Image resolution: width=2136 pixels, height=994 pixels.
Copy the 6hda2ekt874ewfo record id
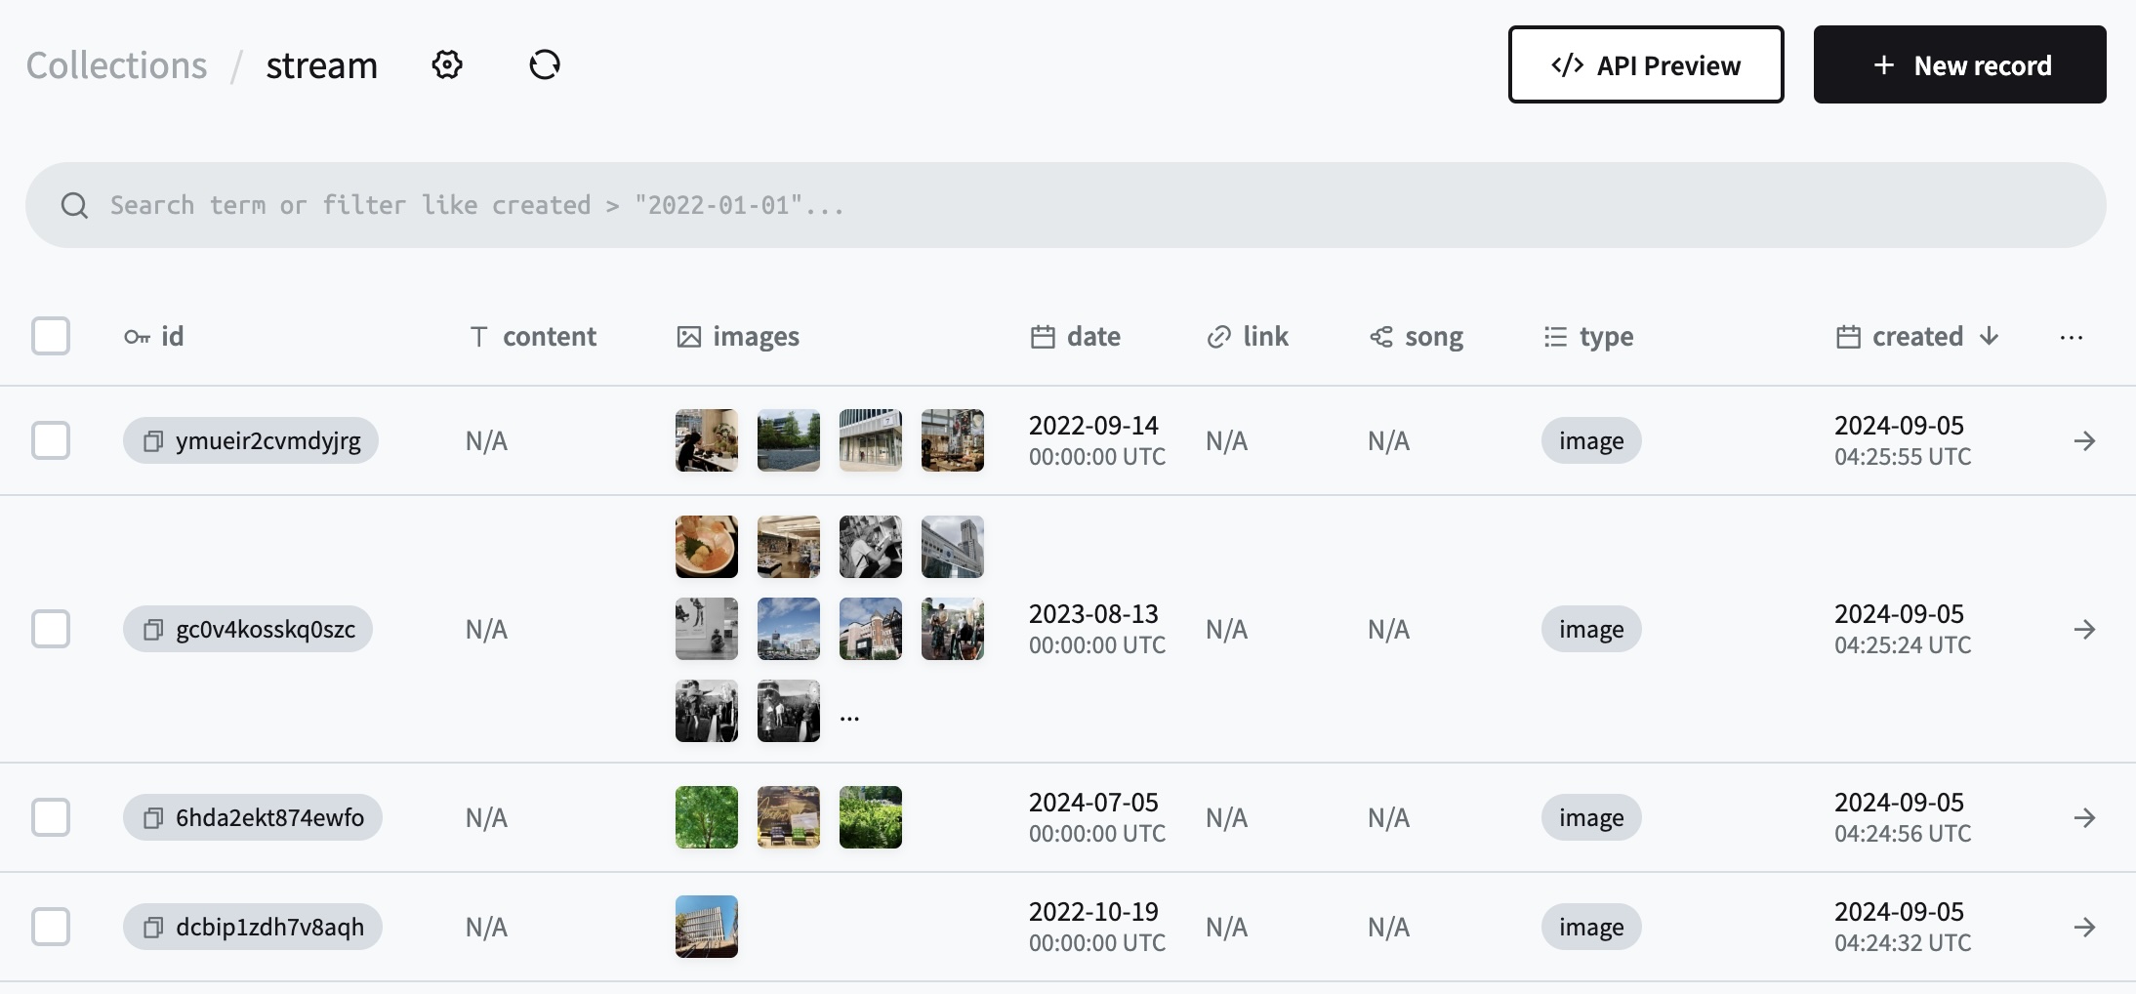click(x=153, y=818)
